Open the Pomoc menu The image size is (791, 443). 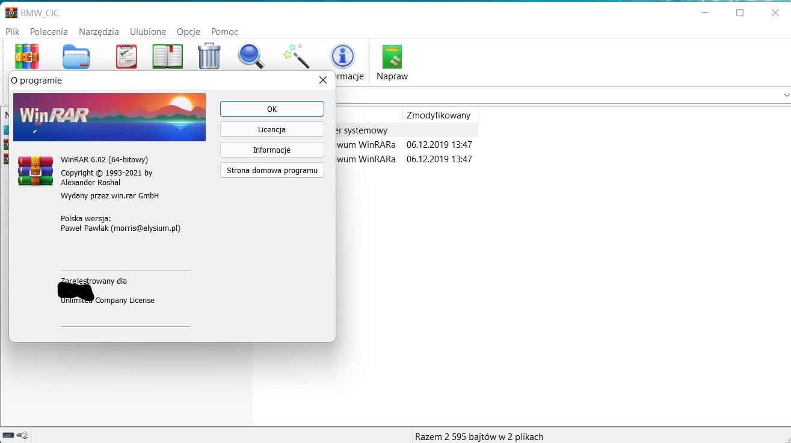tap(224, 32)
